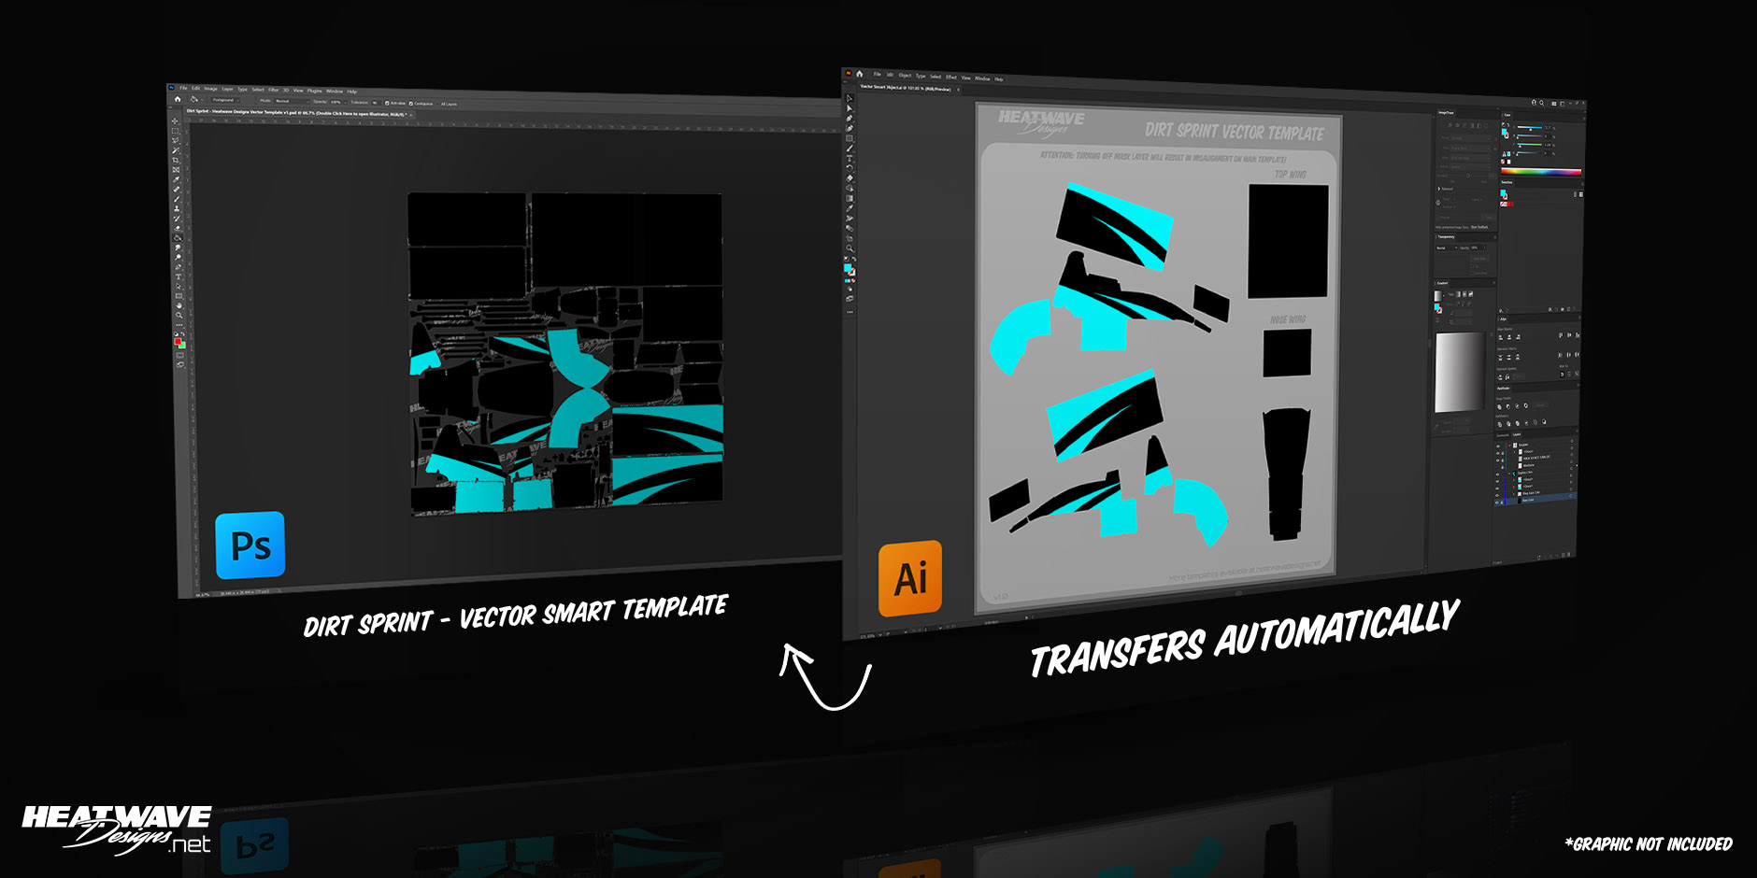
Task: Choose linear gradient type in Illustrator Gradient panel
Action: pyautogui.click(x=1458, y=294)
